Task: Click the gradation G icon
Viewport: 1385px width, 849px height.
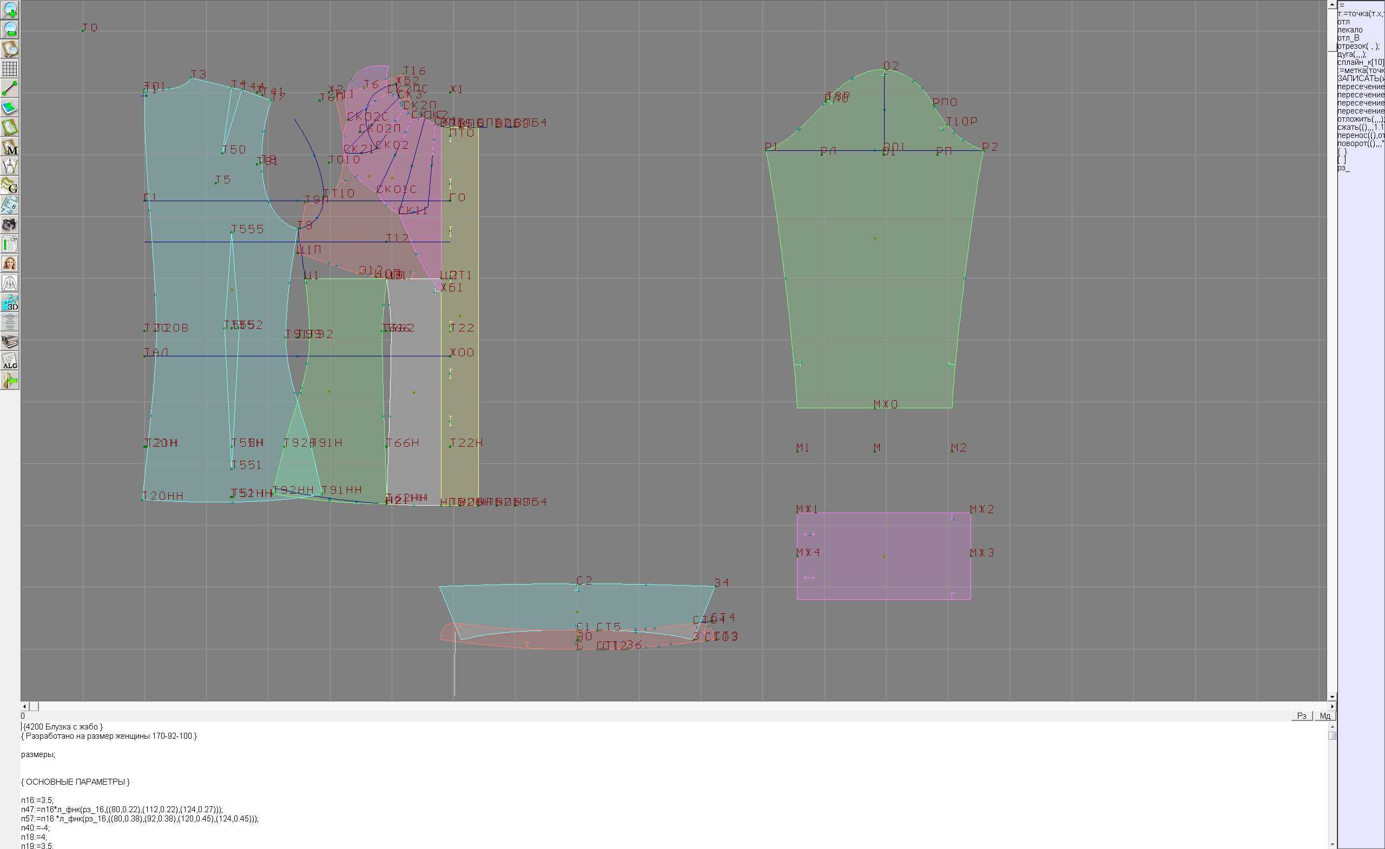Action: click(x=10, y=185)
